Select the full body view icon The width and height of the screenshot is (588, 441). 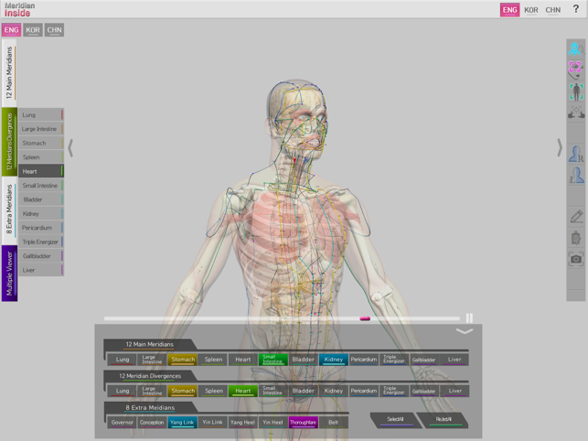coord(576,91)
